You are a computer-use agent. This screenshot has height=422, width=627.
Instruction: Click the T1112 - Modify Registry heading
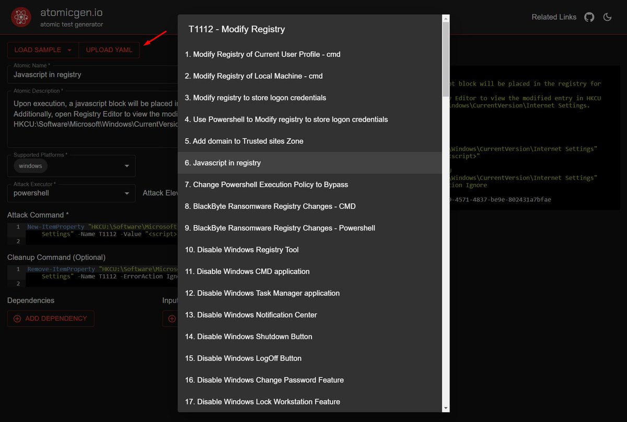[x=237, y=29]
